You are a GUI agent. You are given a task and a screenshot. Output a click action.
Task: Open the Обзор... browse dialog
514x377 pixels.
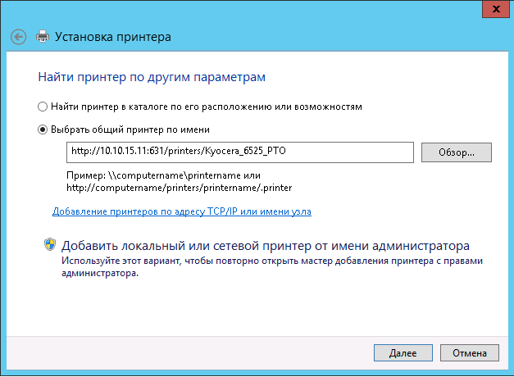tap(457, 152)
